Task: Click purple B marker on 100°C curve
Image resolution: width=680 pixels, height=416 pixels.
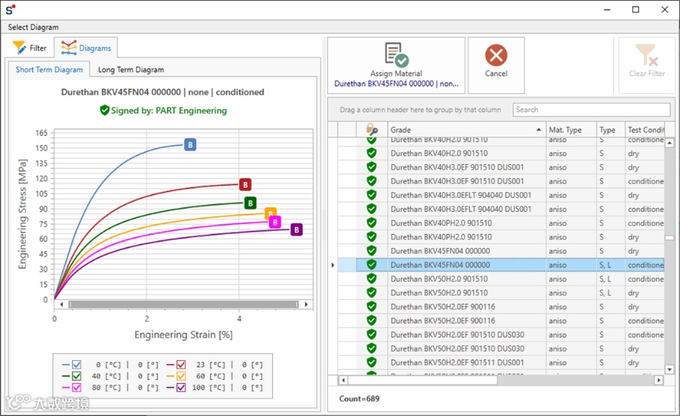Action: [x=296, y=230]
